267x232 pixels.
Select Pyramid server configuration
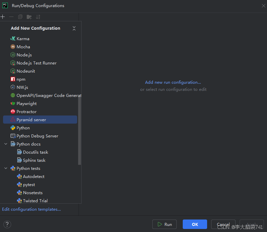click(40, 120)
